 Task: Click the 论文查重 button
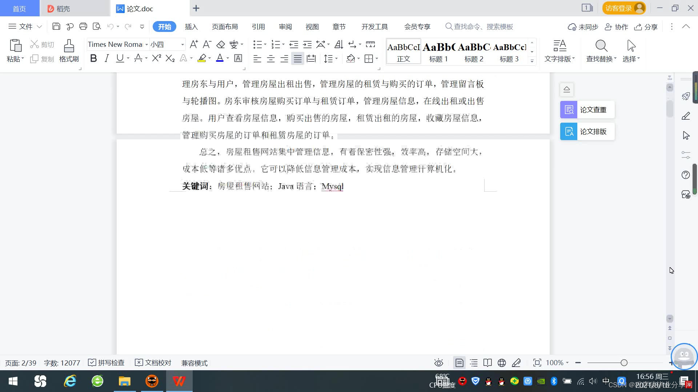click(587, 110)
